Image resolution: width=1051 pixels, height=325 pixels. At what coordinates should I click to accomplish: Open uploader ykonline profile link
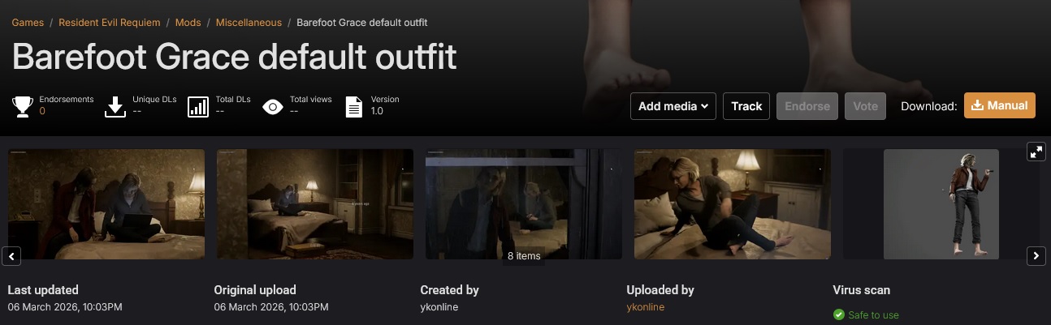pyautogui.click(x=646, y=307)
